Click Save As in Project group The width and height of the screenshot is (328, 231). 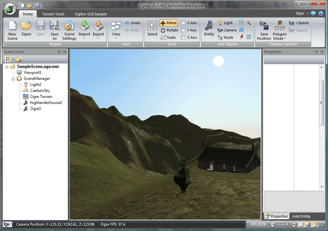coord(54,30)
